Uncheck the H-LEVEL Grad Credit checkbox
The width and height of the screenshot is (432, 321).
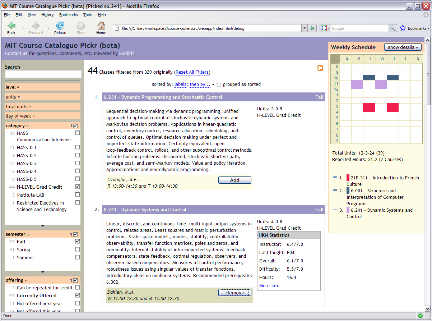tap(77, 187)
